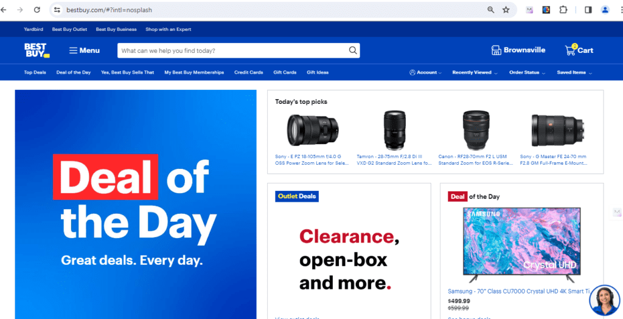Open the Chrome profile avatar icon
Viewport: 623px width, 319px height.
point(605,10)
